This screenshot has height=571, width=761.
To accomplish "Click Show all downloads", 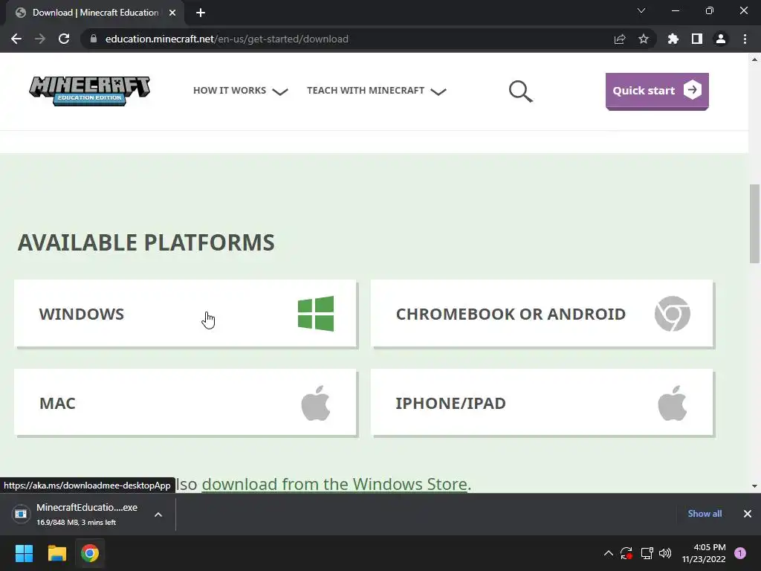I will (705, 514).
